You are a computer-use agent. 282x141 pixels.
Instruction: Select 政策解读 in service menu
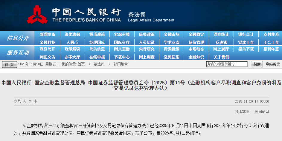[x=72, y=49]
